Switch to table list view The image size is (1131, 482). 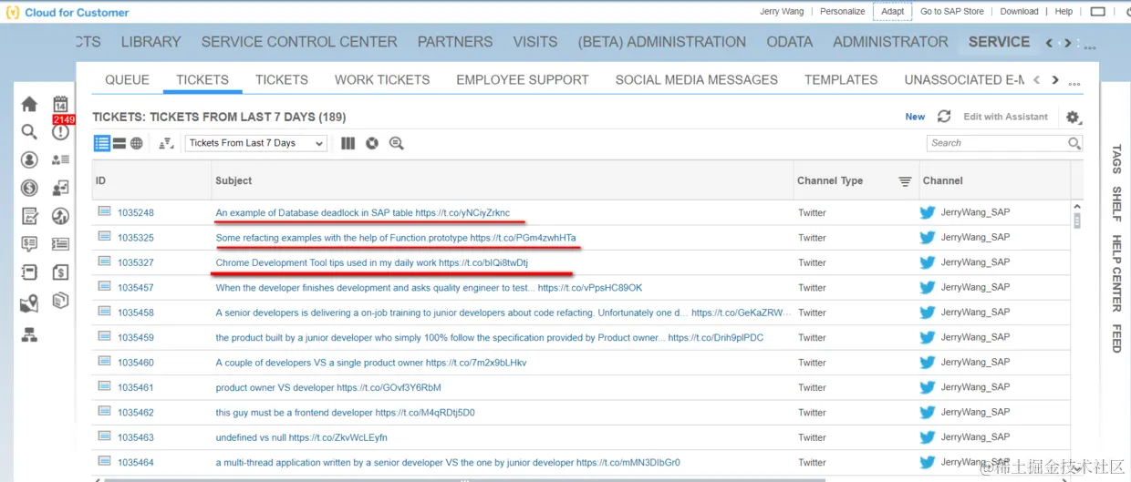coord(101,143)
